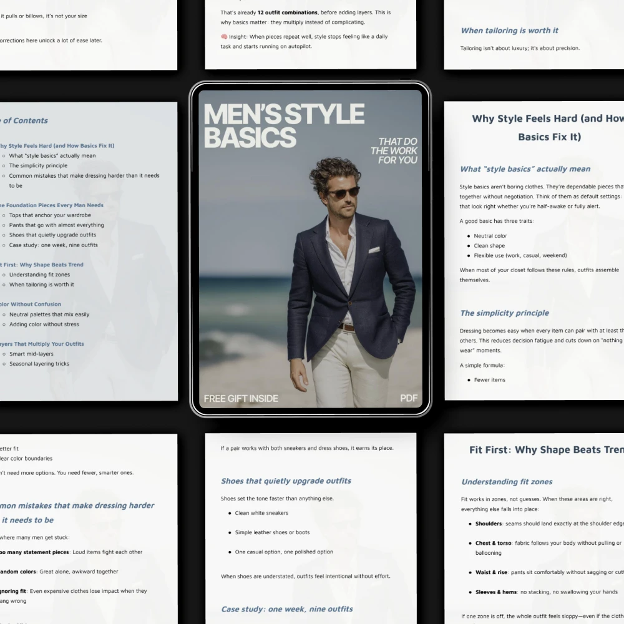
Task: Open 'Tops that anchor your wardrobe' contents entry
Action: (50, 215)
